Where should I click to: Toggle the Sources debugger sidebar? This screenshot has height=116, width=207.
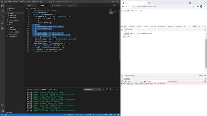(x=205, y=30)
